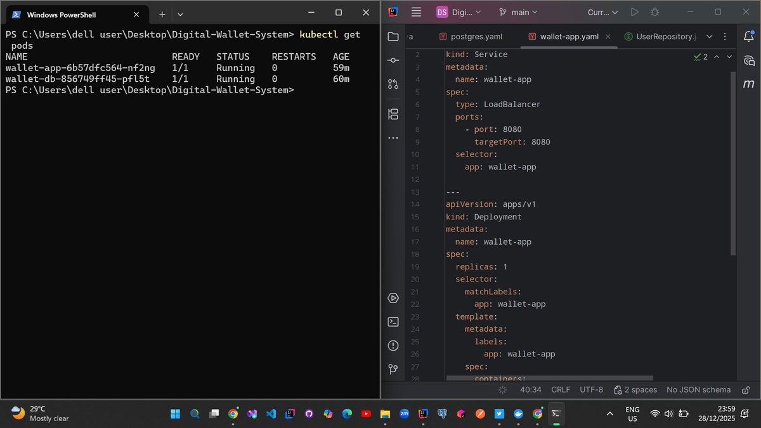The height and width of the screenshot is (428, 761).
Task: Open the AI Assistant panel icon
Action: (748, 60)
